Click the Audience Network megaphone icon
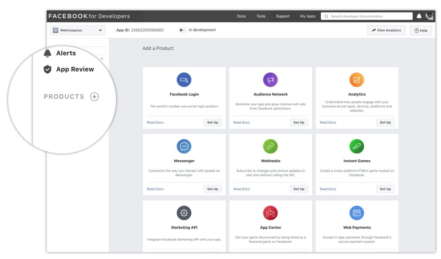 pyautogui.click(x=270, y=80)
